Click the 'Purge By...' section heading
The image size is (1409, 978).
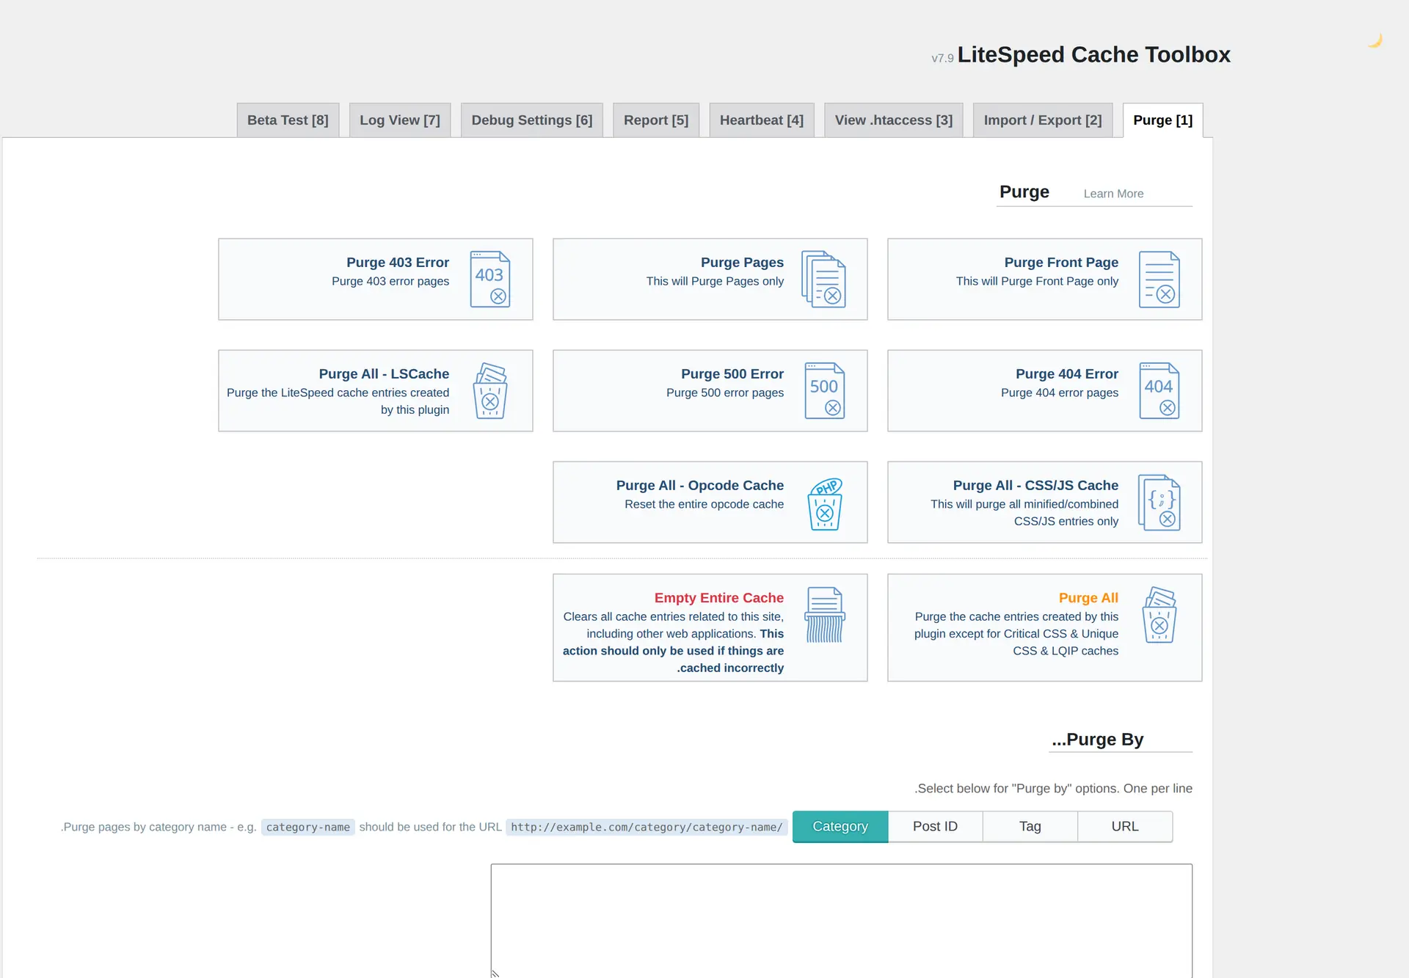pyautogui.click(x=1097, y=740)
